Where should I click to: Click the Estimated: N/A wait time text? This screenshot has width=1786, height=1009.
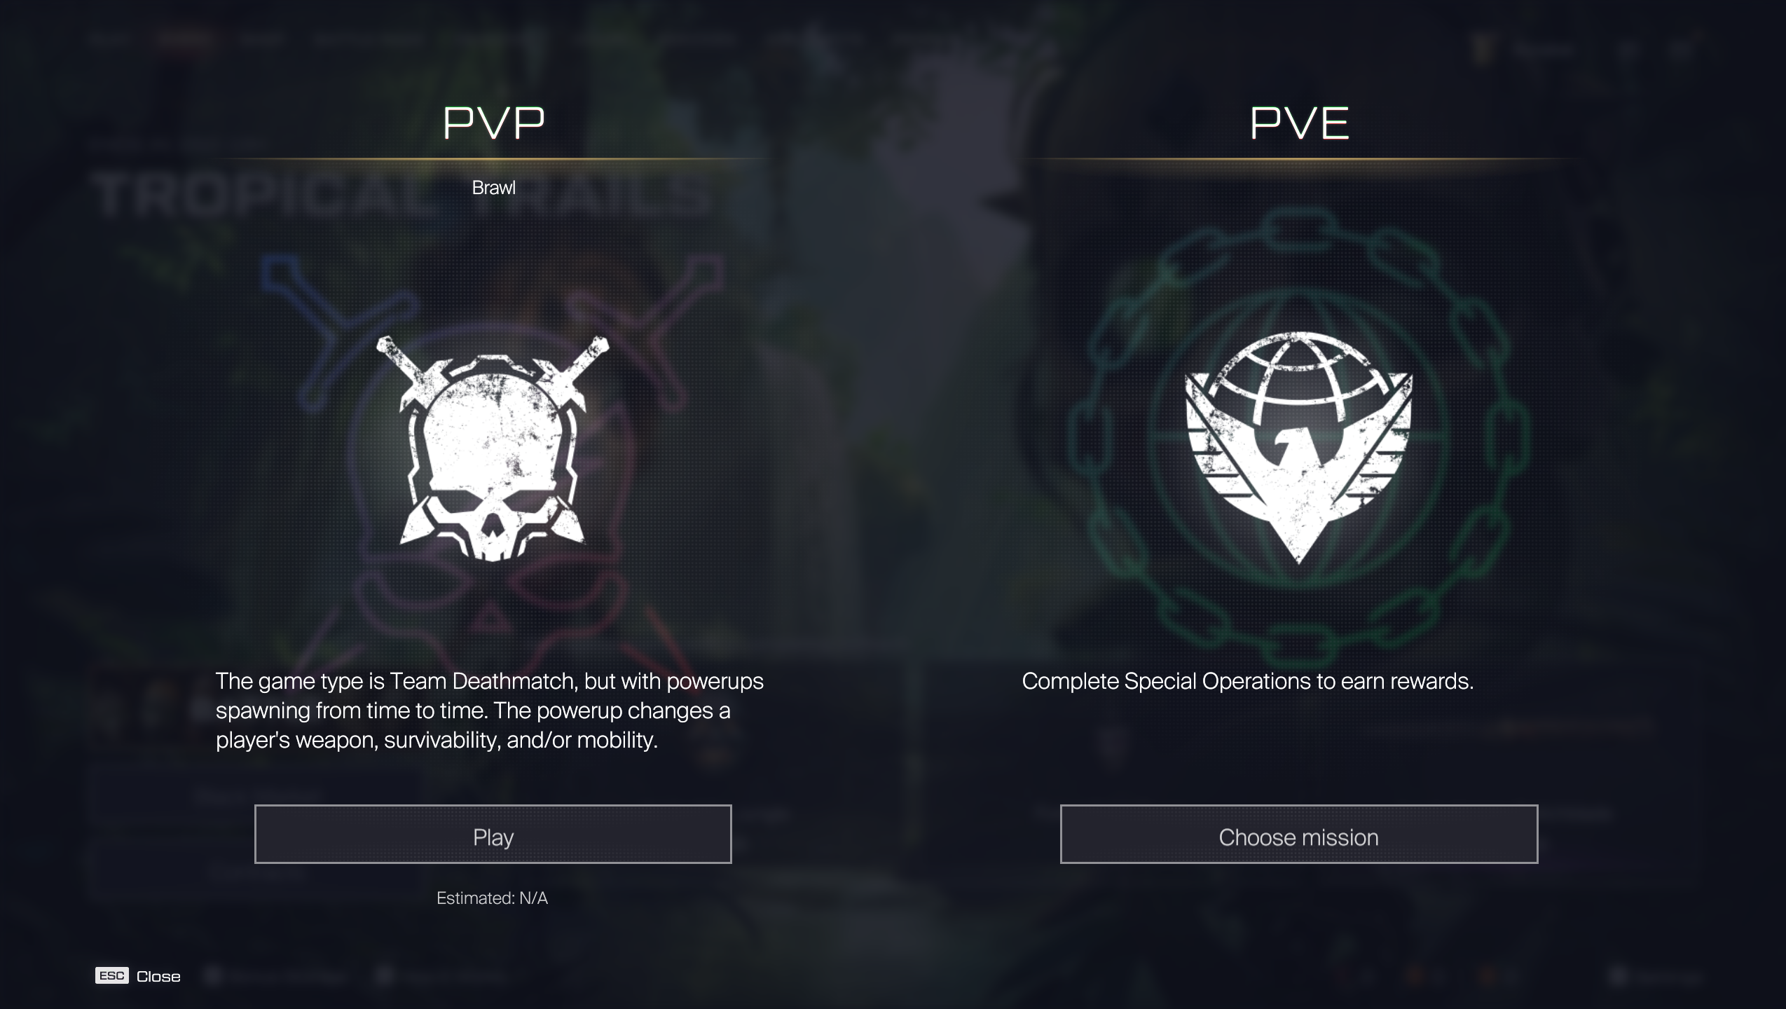coord(492,898)
